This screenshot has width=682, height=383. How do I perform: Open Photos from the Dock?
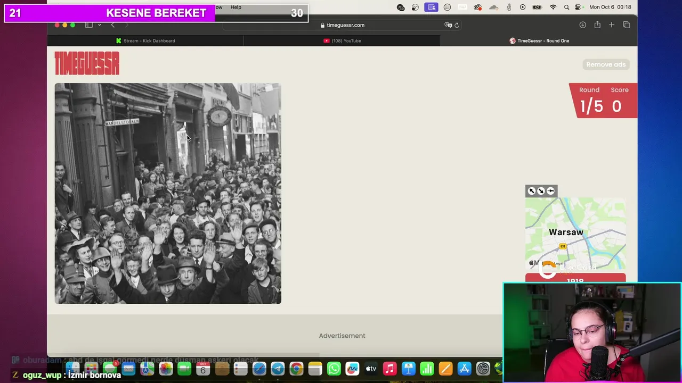(166, 369)
